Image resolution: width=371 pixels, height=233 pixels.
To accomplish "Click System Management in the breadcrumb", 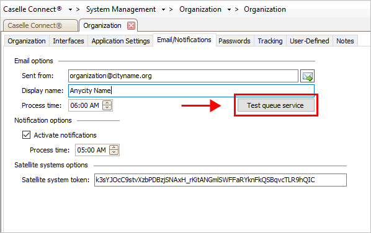I will (x=121, y=9).
